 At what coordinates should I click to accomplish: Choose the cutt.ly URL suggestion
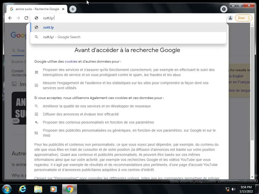128,27
